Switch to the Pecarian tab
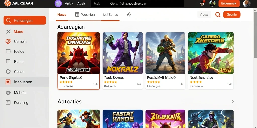257x128 pixels. point(85,15)
